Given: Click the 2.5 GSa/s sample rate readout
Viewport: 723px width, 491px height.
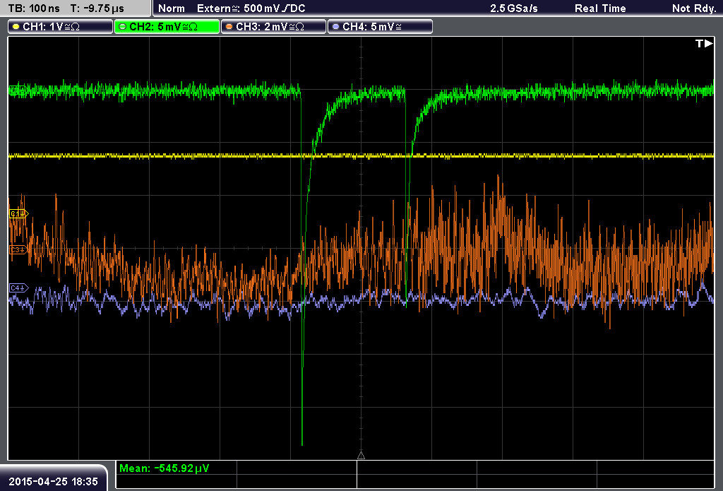Looking at the screenshot, I should 514,8.
